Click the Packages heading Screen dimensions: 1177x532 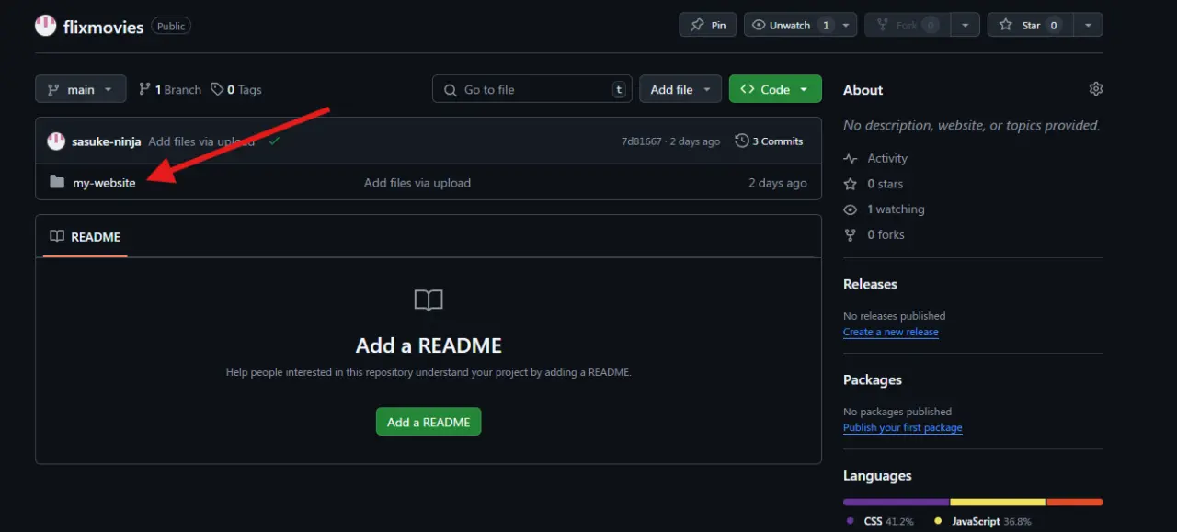(x=873, y=379)
